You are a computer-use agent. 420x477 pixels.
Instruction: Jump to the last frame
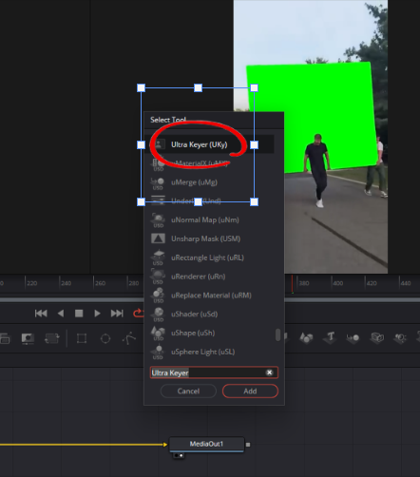click(117, 314)
